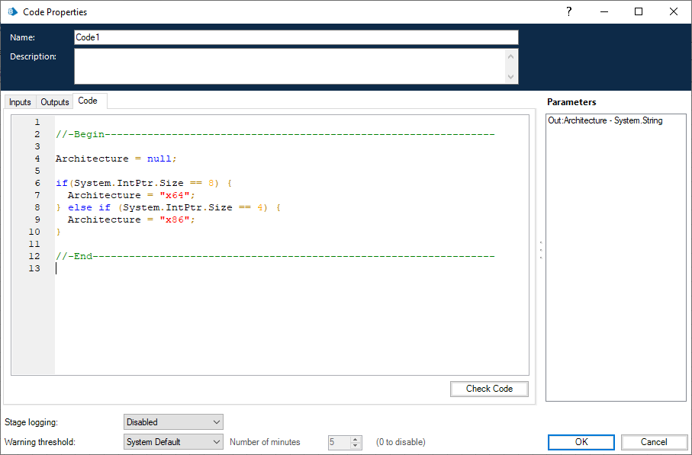Screen dimensions: 692x455
Task: Switch to the Outputs tab
Action: [54, 102]
